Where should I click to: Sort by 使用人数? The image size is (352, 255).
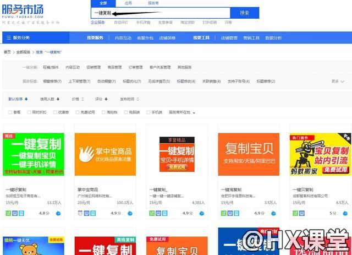50,99
